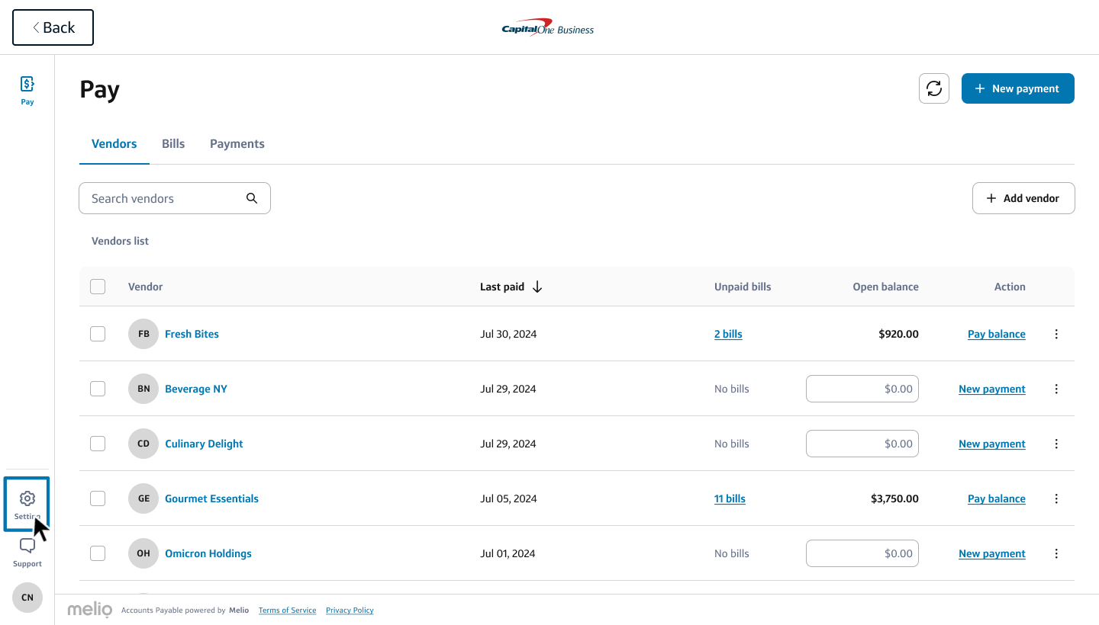
Task: Check the Beverage NY row checkbox
Action: pyautogui.click(x=98, y=389)
